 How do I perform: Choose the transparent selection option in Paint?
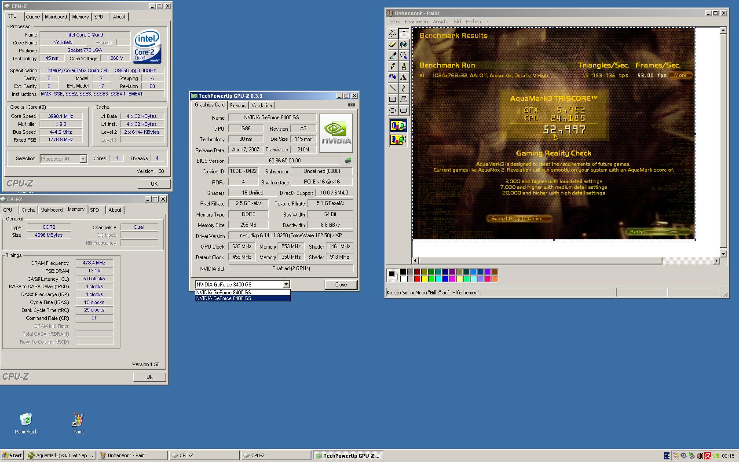pyautogui.click(x=398, y=140)
